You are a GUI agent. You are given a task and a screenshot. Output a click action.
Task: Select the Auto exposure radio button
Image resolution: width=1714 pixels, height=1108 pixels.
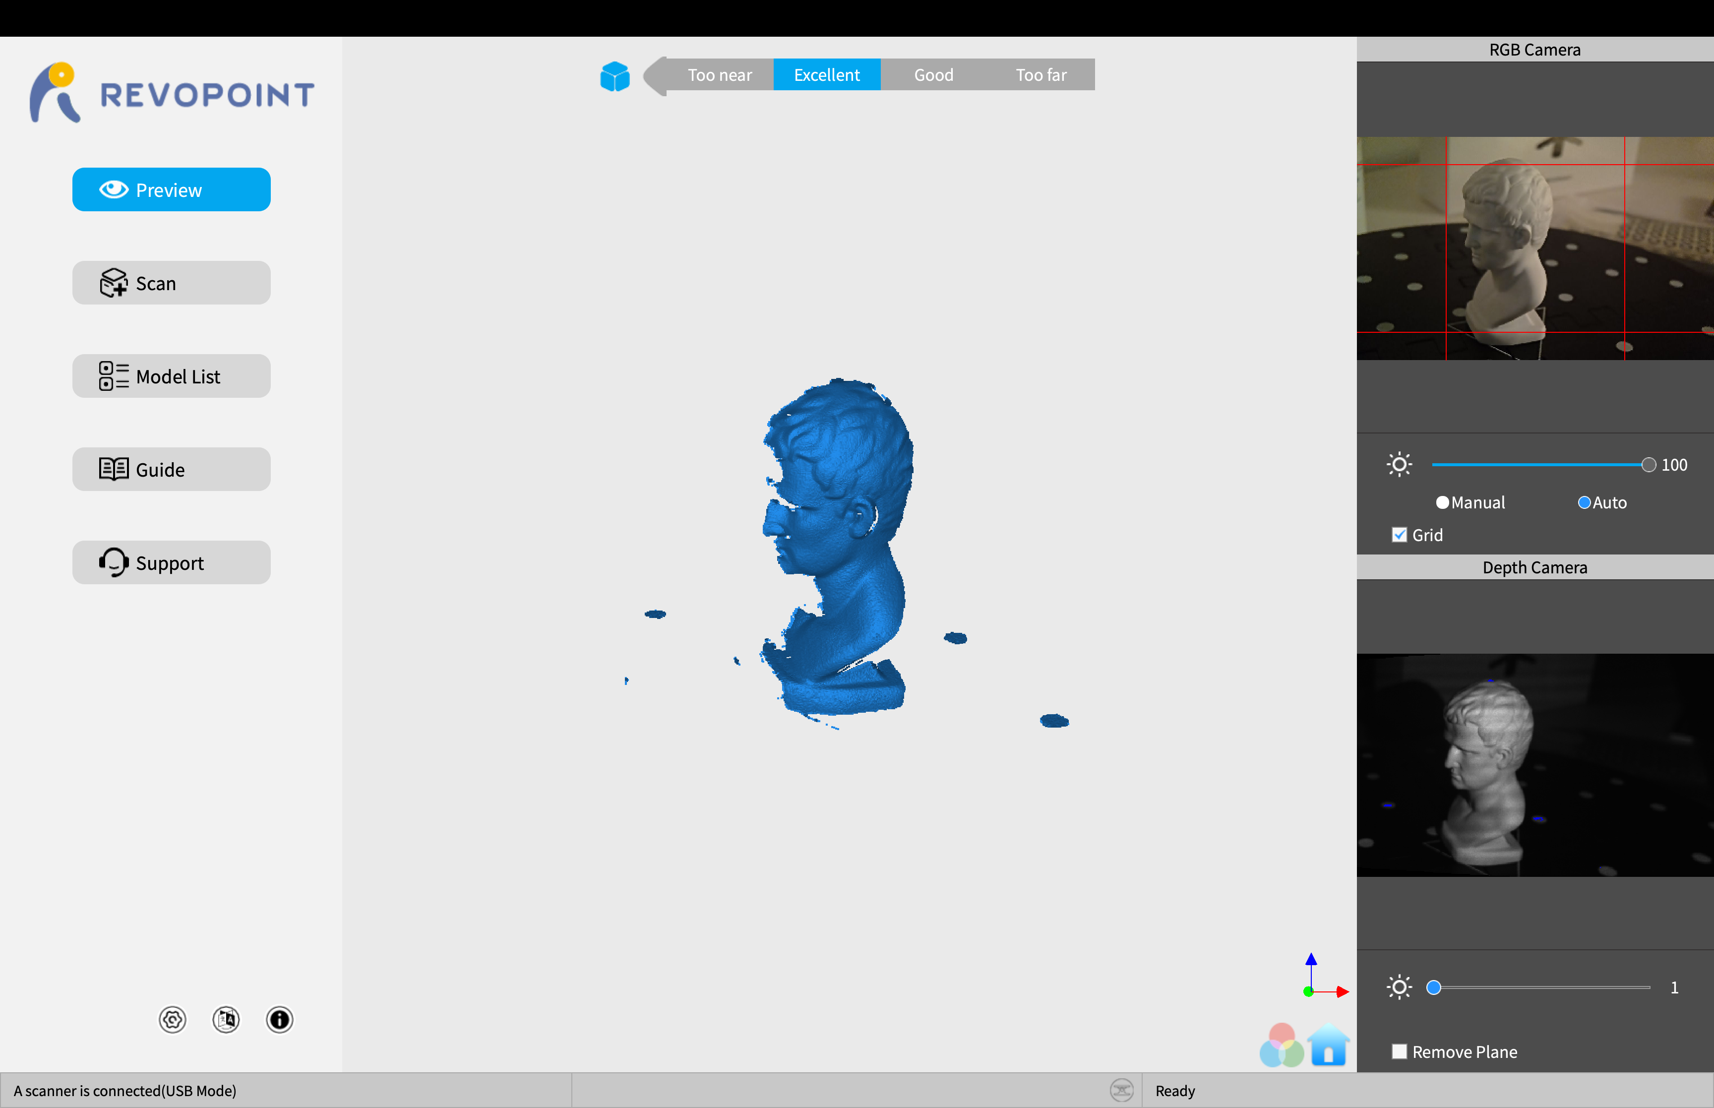pos(1584,503)
